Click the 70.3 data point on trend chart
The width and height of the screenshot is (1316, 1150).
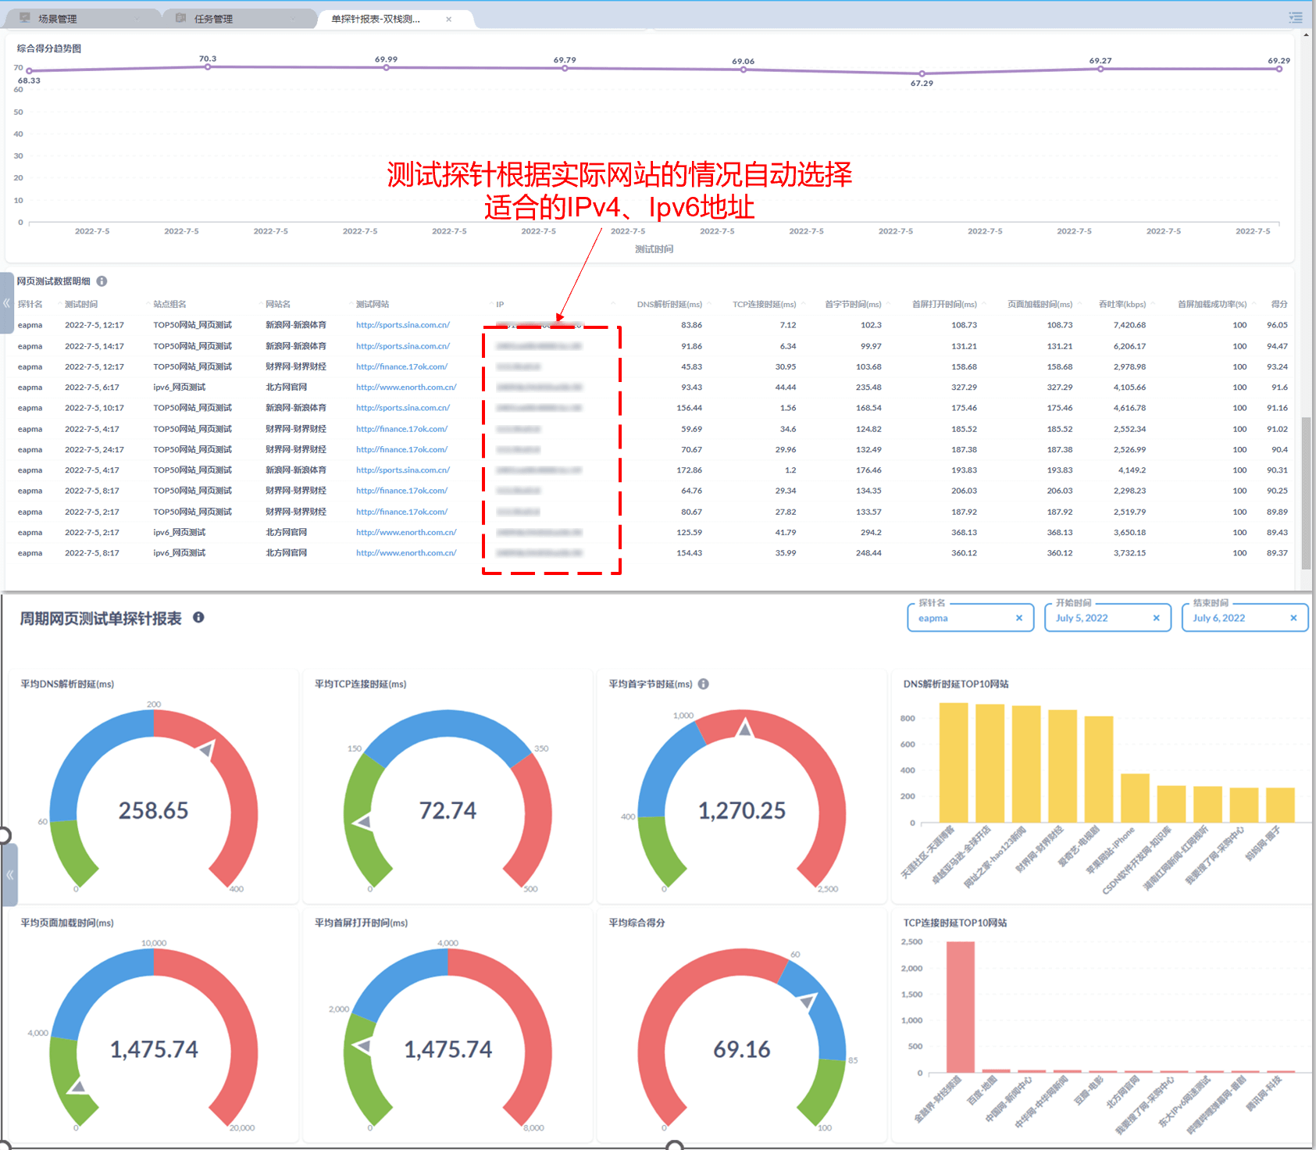coord(208,67)
